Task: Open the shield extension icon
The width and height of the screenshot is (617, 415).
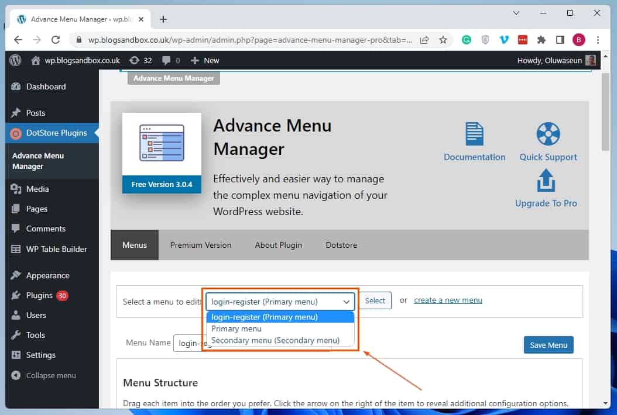Action: (x=485, y=40)
